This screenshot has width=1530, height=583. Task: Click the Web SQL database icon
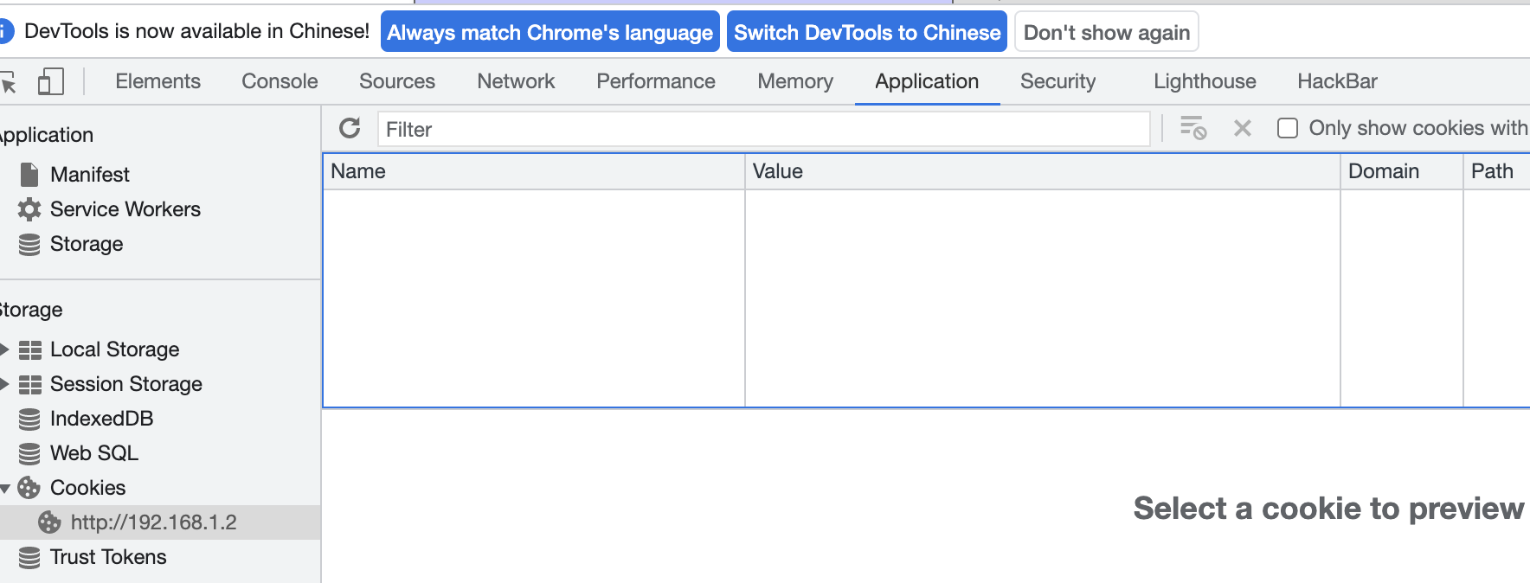point(29,454)
